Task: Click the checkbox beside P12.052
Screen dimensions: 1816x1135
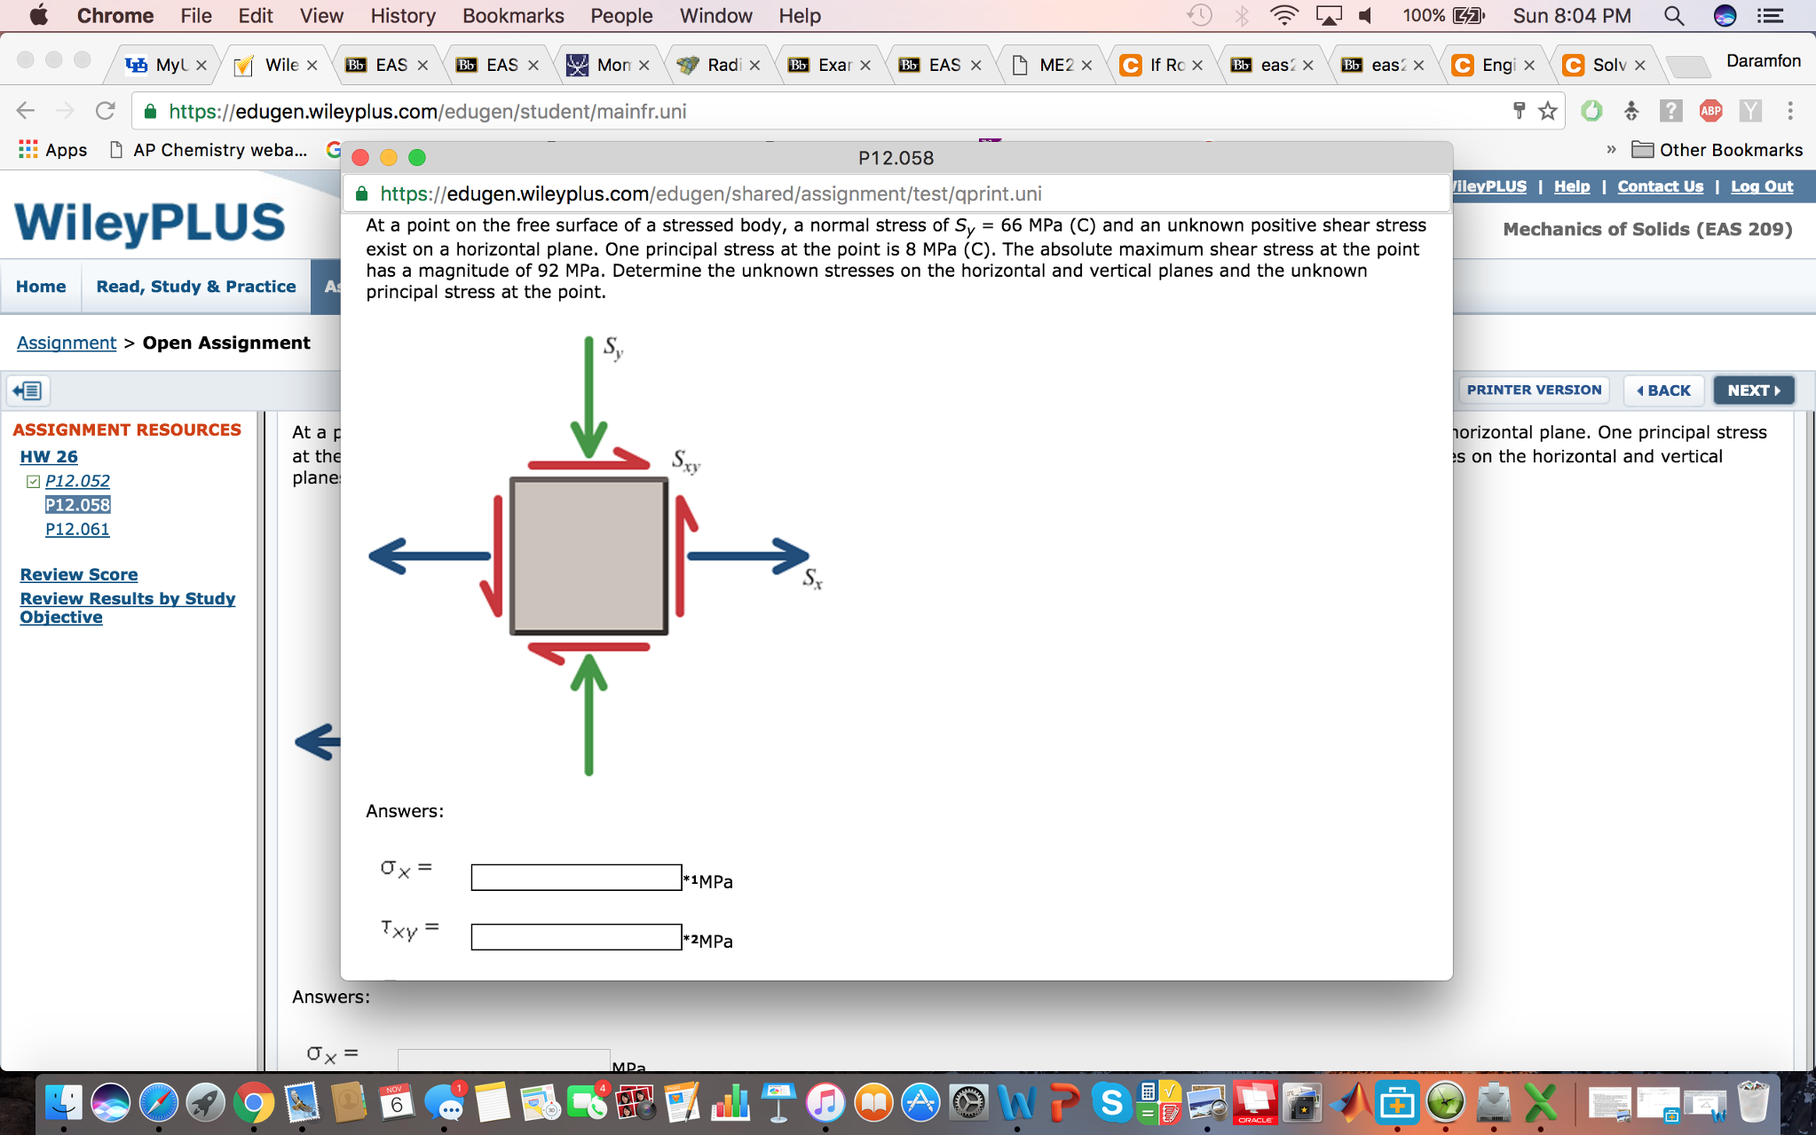Action: pyautogui.click(x=33, y=481)
